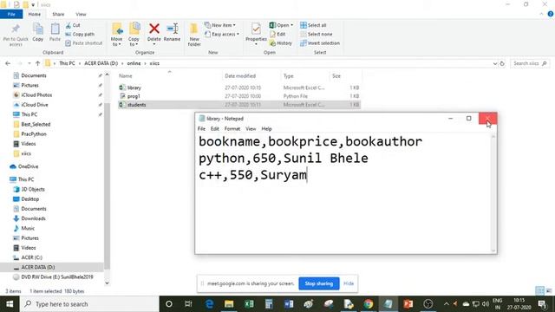Image resolution: width=555 pixels, height=312 pixels.
Task: Open Excel from the taskbar
Action: (x=249, y=304)
